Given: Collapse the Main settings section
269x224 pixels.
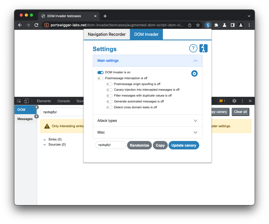Looking at the screenshot, I should (x=148, y=61).
